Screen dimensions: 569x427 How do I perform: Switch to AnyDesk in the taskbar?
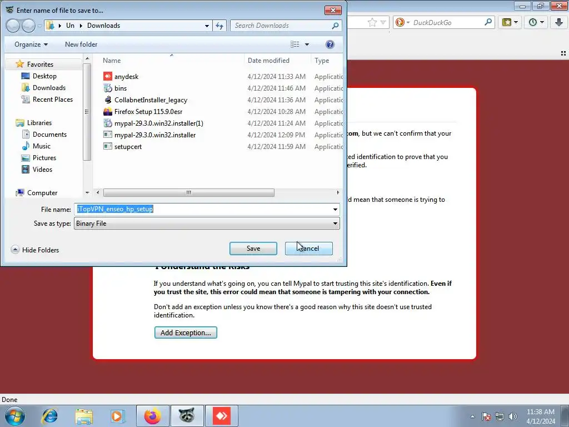coord(222,416)
